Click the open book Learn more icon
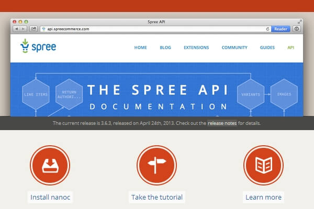Image resolution: width=314 pixels, height=209 pixels. (x=264, y=165)
